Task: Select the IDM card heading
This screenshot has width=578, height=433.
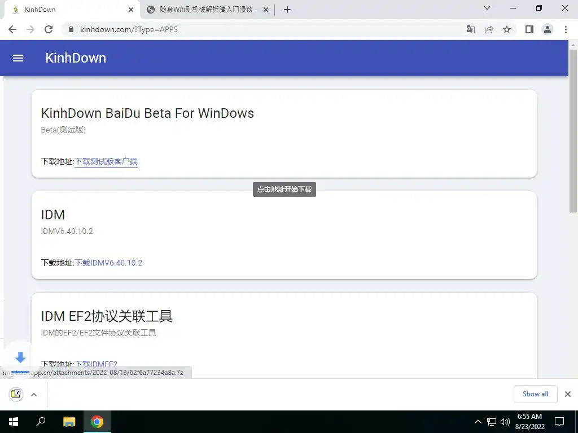Action: pos(52,215)
